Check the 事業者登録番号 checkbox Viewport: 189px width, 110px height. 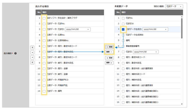pyautogui.click(x=123, y=46)
